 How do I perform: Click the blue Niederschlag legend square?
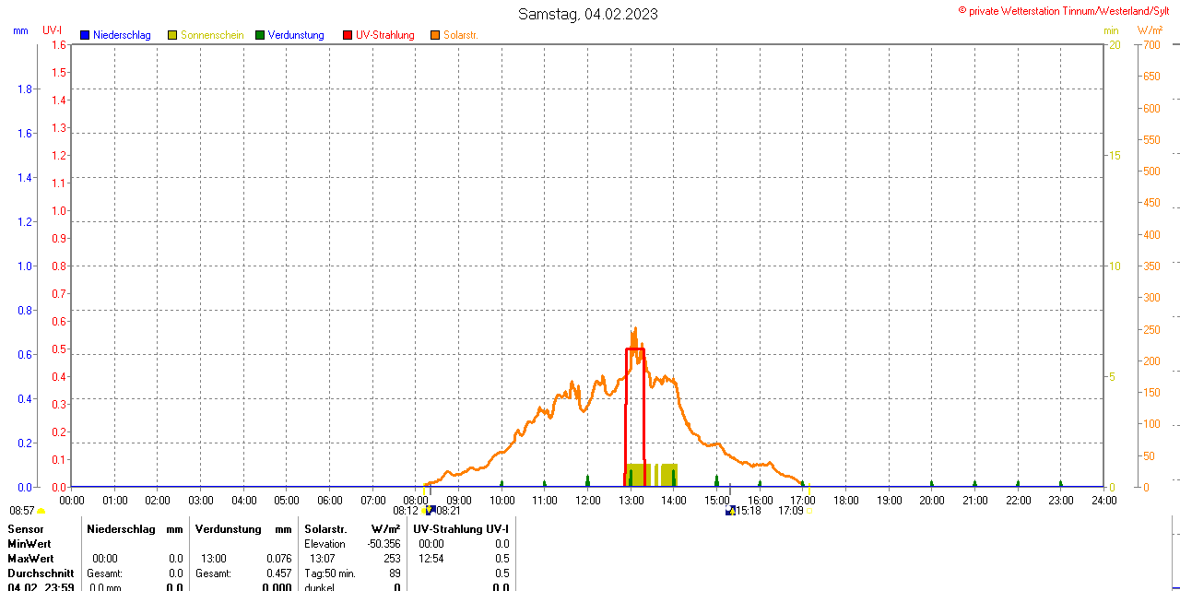coord(85,35)
